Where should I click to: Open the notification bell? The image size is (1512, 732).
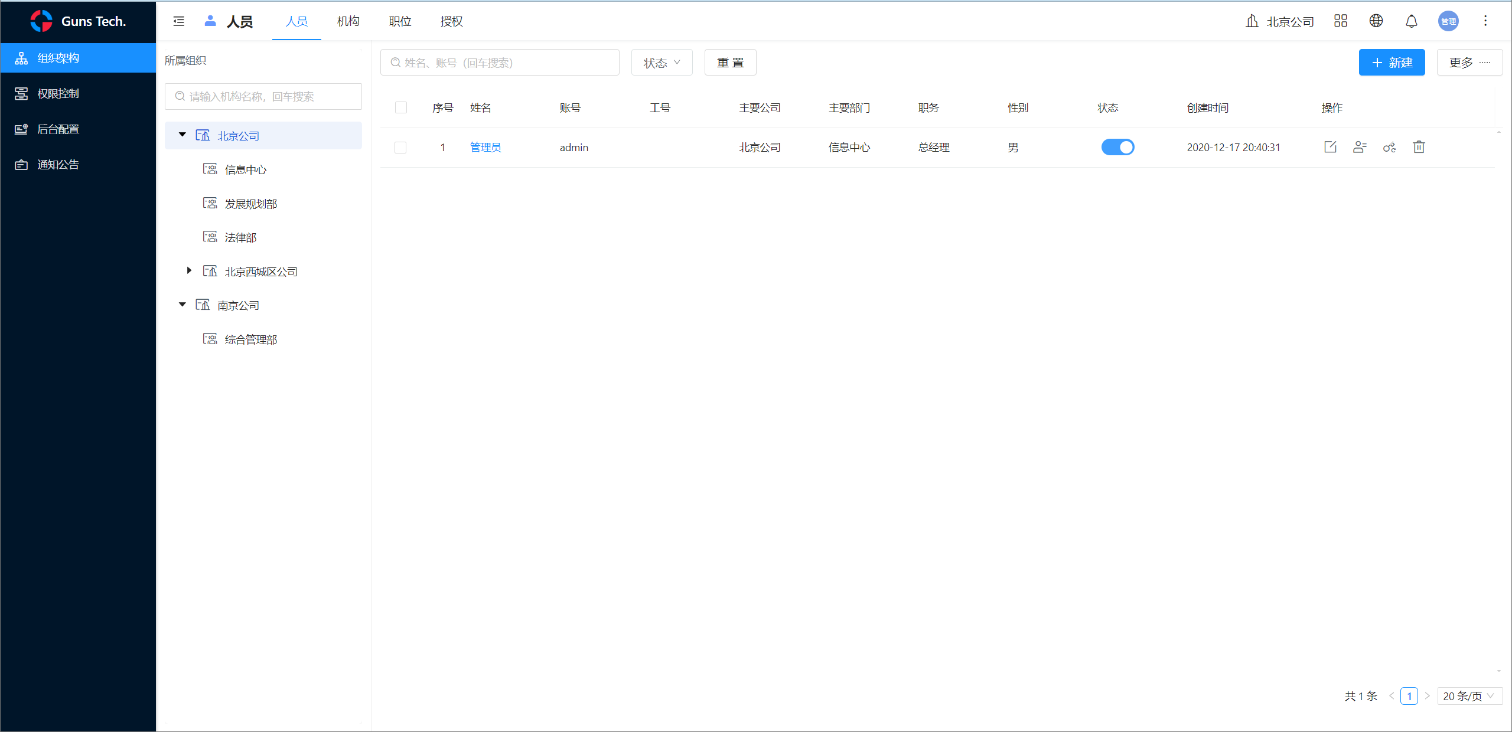coord(1411,21)
